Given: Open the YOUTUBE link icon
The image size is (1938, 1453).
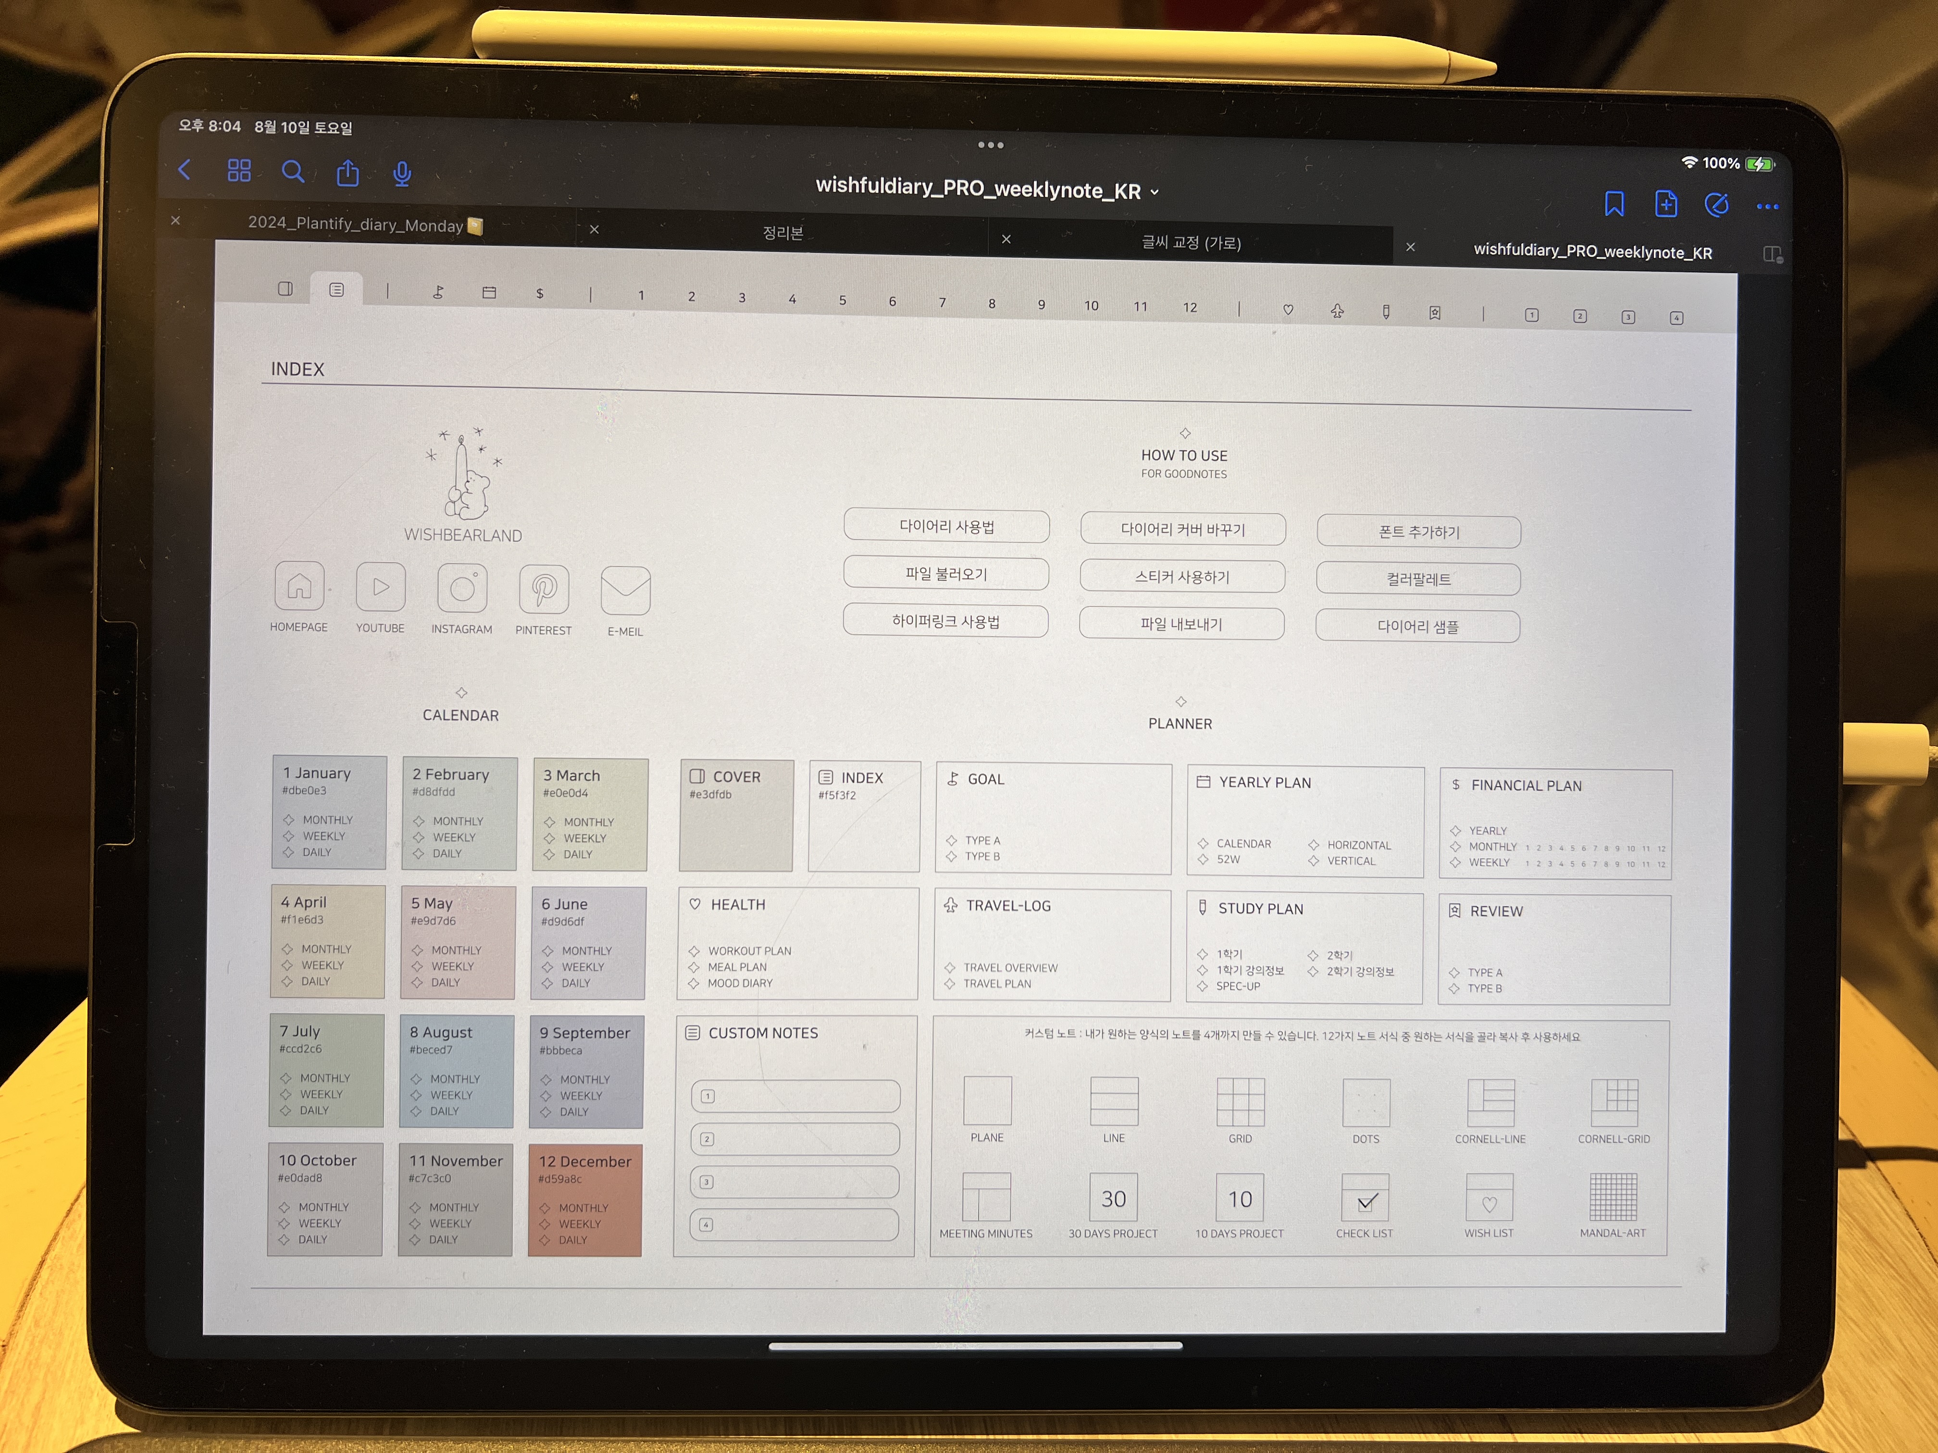Looking at the screenshot, I should click(x=380, y=588).
